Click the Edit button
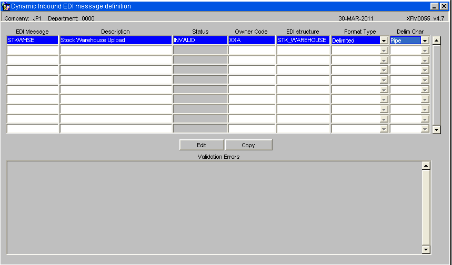Screen dimensions: 452x265 click(x=202, y=145)
